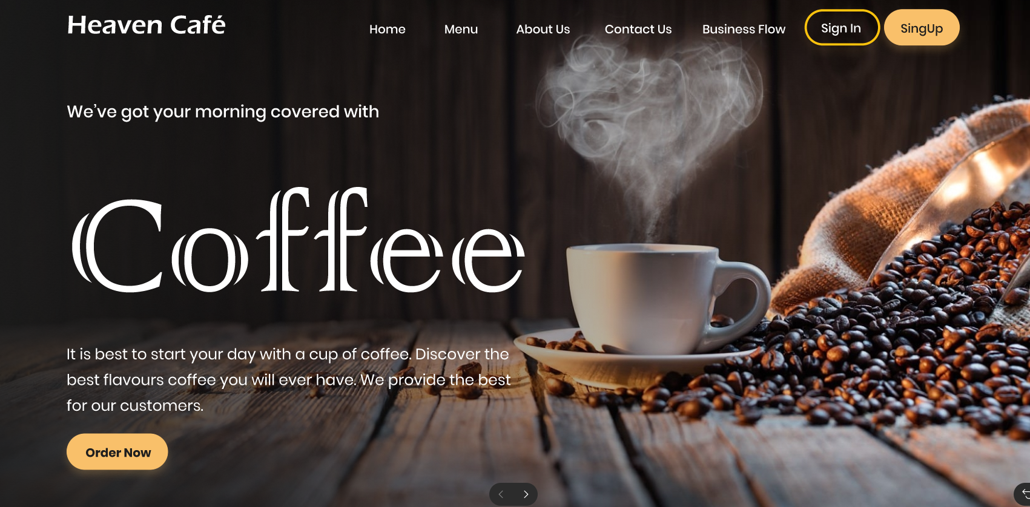Go to previous slide with left chevron
The width and height of the screenshot is (1030, 507).
(501, 494)
